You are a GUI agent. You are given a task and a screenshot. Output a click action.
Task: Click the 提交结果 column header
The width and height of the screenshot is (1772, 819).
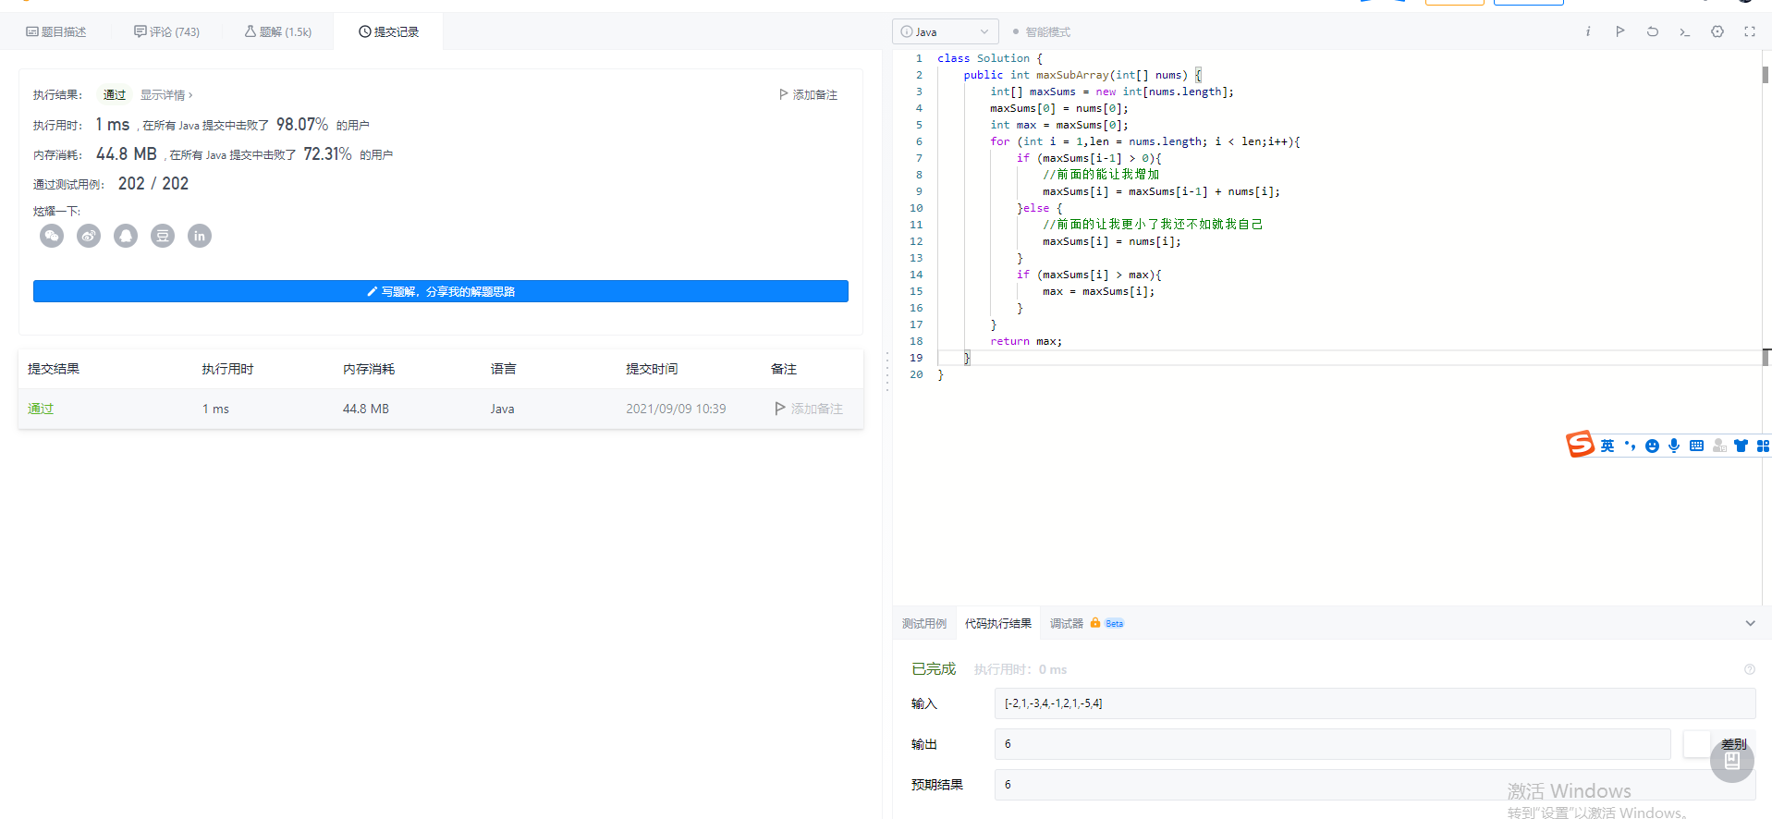click(54, 369)
